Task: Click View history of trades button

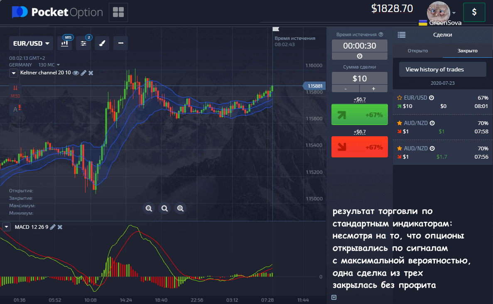Action: click(x=442, y=69)
